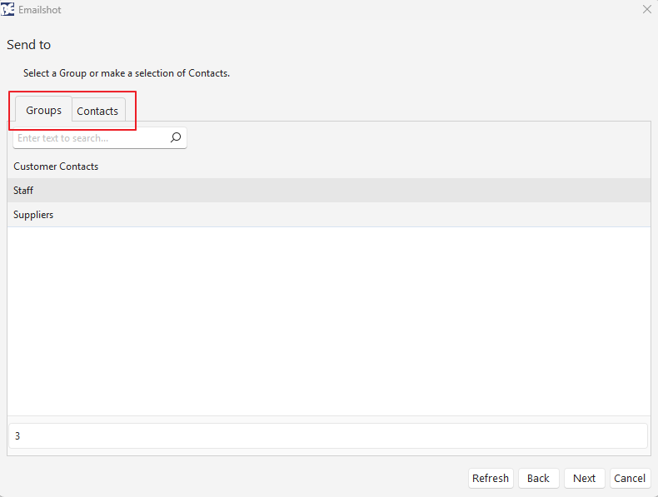Select the Customer Contacts group
Viewport: 658px width, 497px height.
click(x=328, y=166)
